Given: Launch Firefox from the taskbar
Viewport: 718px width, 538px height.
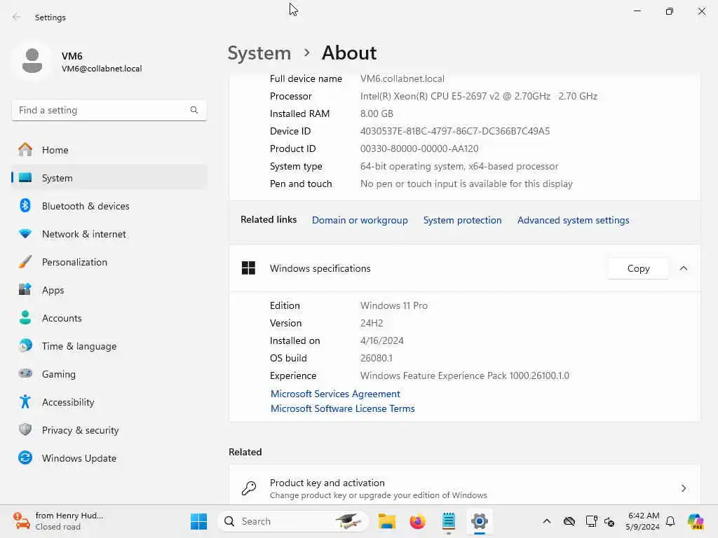Looking at the screenshot, I should tap(417, 521).
